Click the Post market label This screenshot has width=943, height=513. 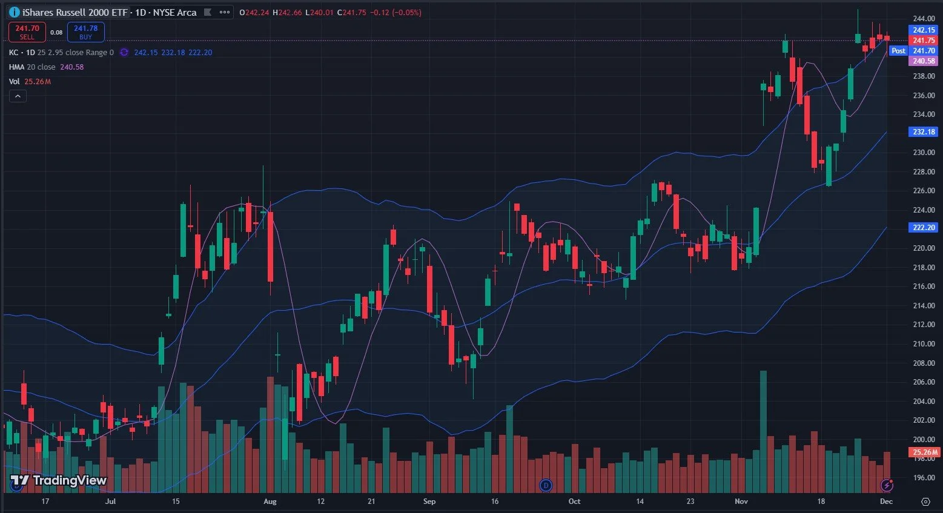(899, 51)
